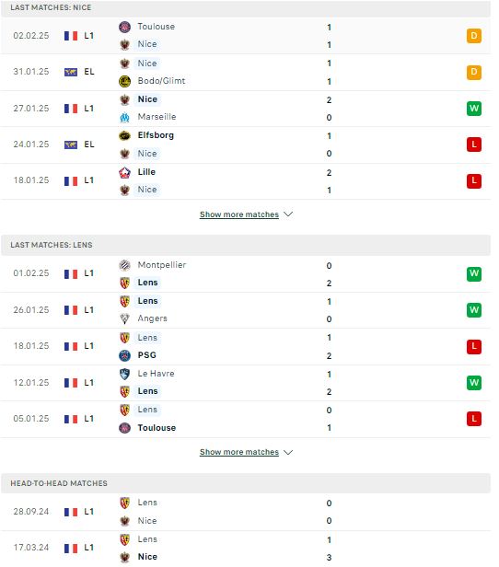The height and width of the screenshot is (567, 499).
Task: Click the orange D badge for Toulouse vs Nice
Action: pos(474,36)
